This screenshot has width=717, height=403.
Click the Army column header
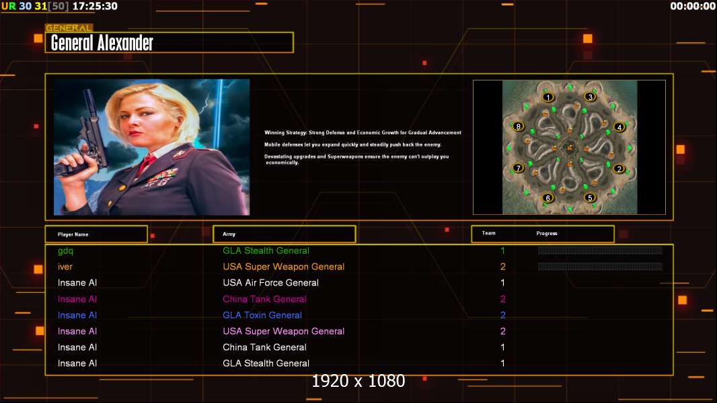click(x=284, y=234)
